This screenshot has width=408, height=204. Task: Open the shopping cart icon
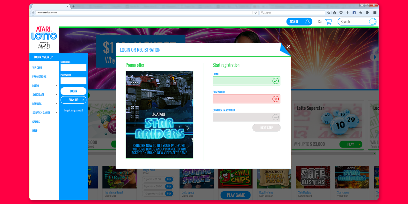click(329, 22)
